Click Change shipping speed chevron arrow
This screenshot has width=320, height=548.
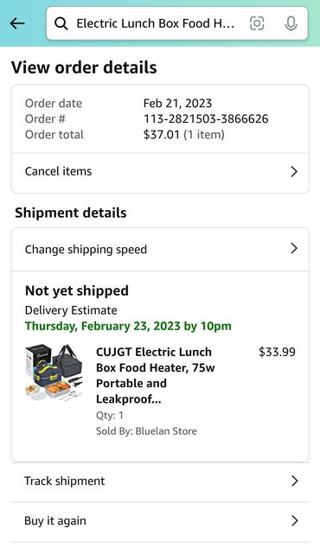(x=294, y=248)
